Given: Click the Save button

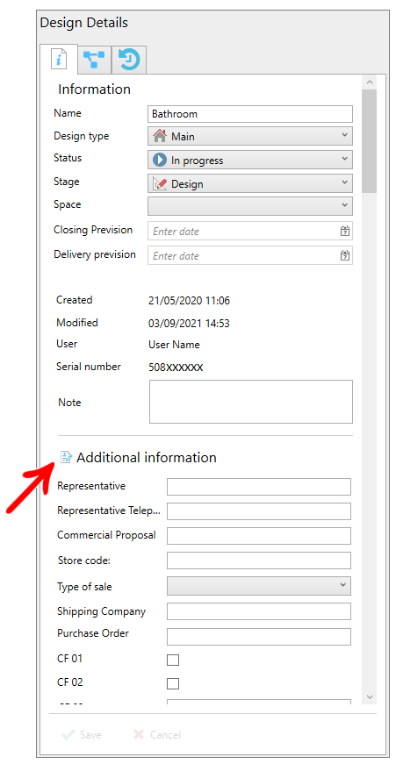Looking at the screenshot, I should point(82,735).
